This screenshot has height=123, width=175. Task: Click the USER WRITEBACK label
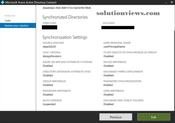click(x=114, y=91)
